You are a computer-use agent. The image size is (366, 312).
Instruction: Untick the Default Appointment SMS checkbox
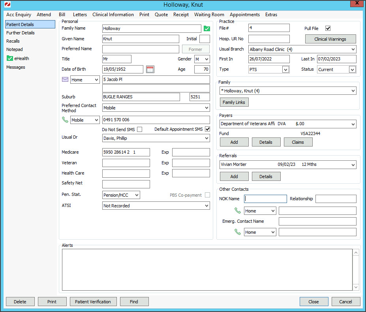tap(207, 129)
